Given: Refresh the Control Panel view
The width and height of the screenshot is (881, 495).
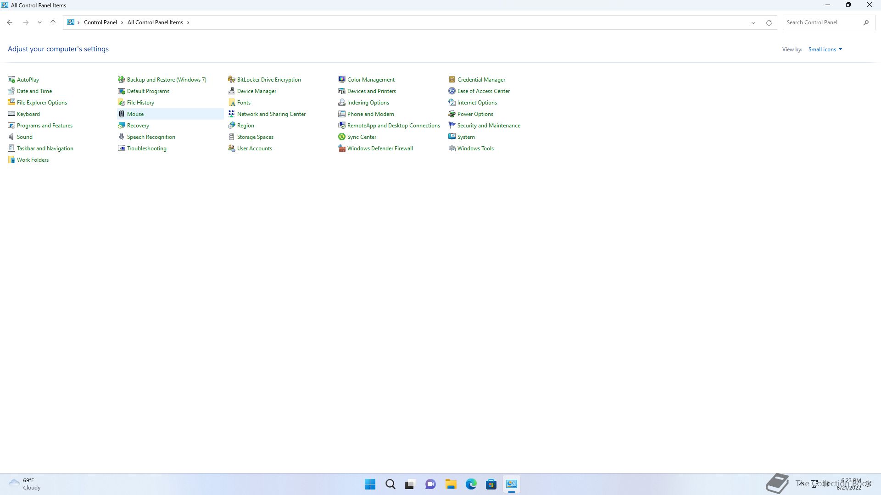Looking at the screenshot, I should pos(769,22).
